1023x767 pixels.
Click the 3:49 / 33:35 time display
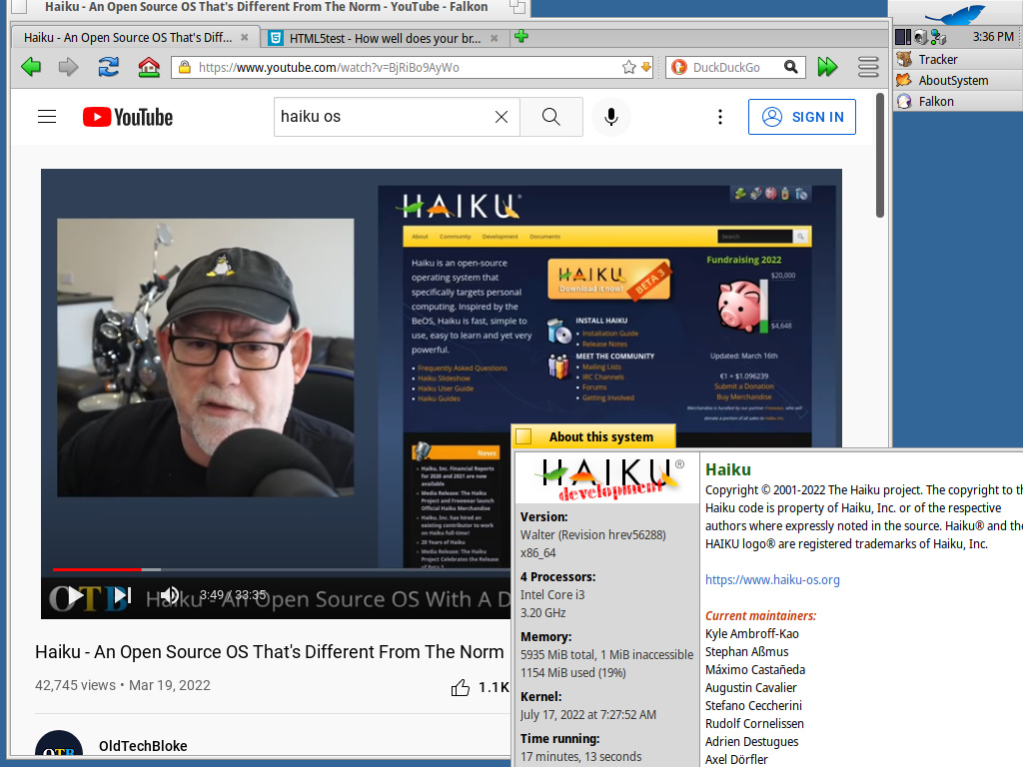pos(233,595)
